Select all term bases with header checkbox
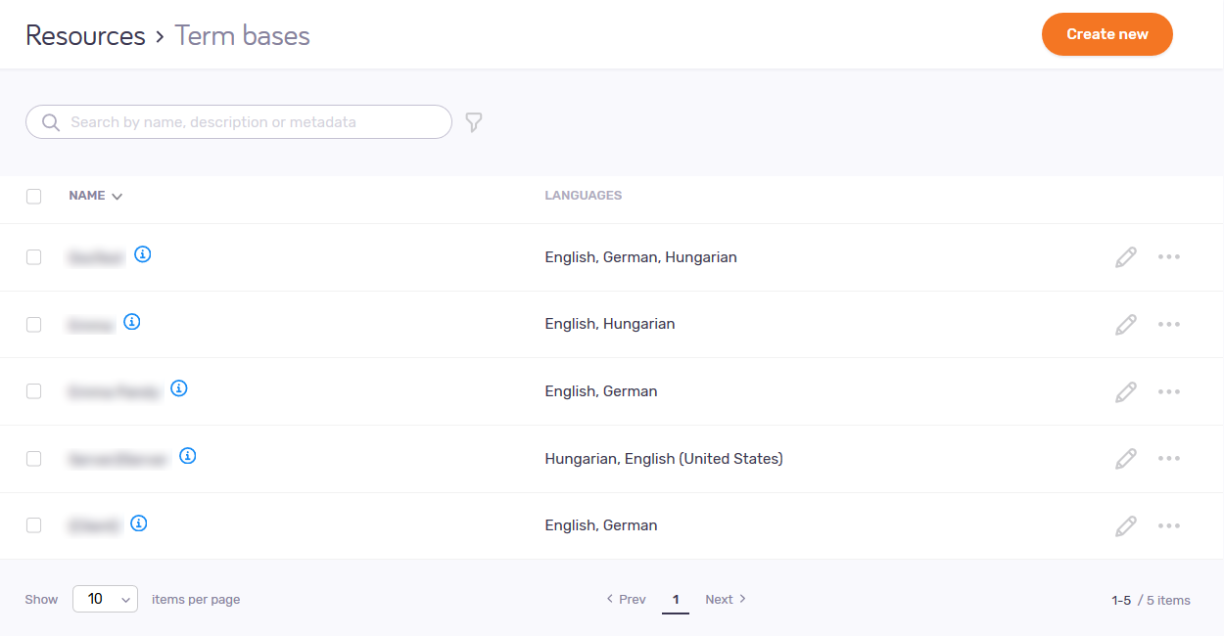This screenshot has width=1224, height=636. [x=33, y=196]
